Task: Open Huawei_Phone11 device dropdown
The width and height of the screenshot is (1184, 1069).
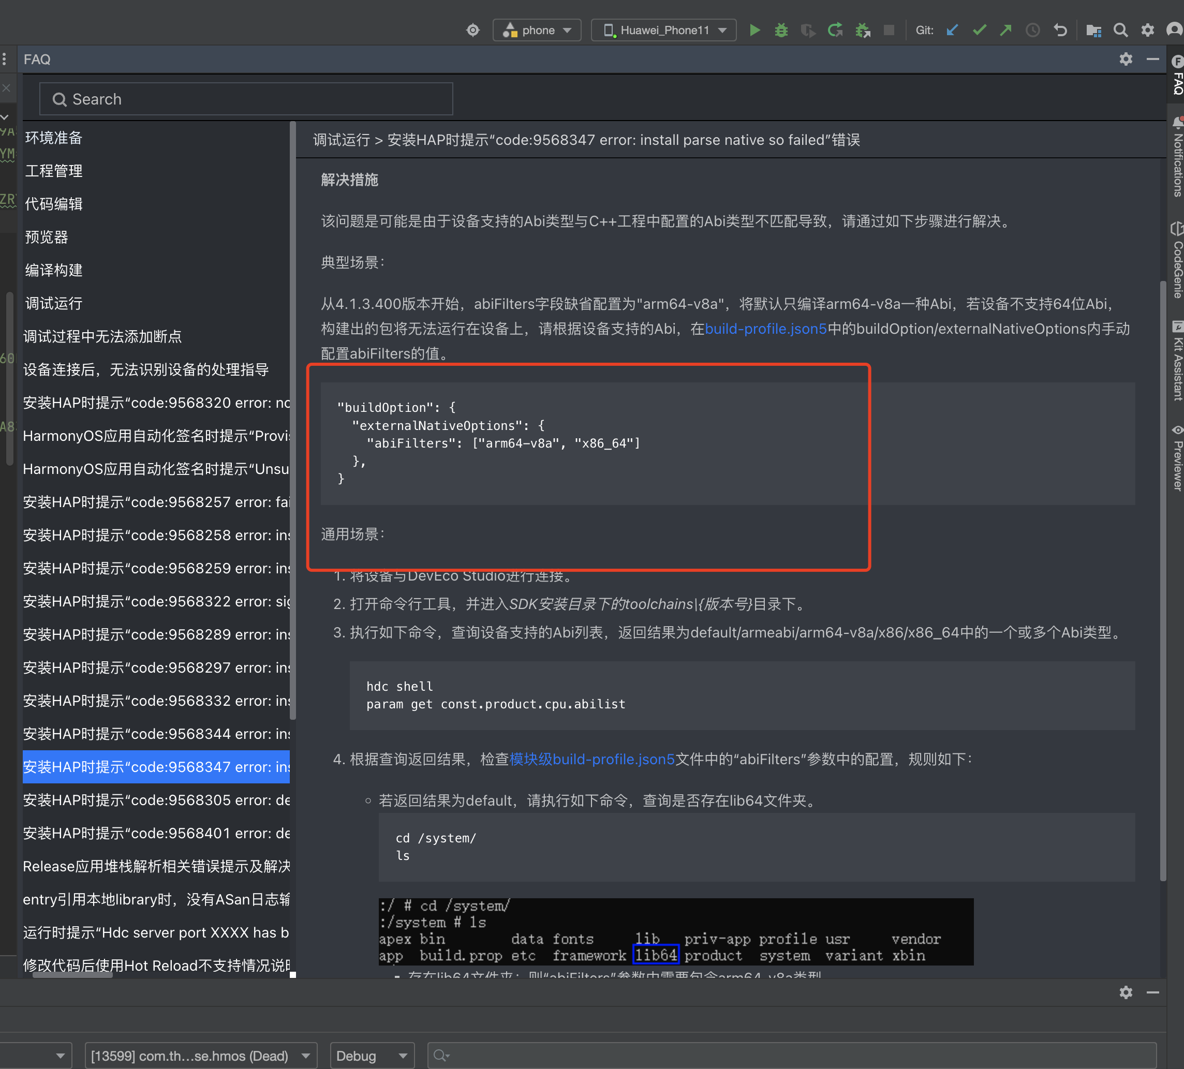Action: [663, 30]
